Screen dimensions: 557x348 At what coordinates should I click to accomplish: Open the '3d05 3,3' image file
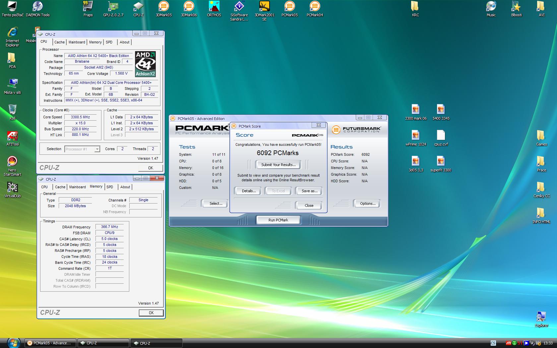click(415, 164)
